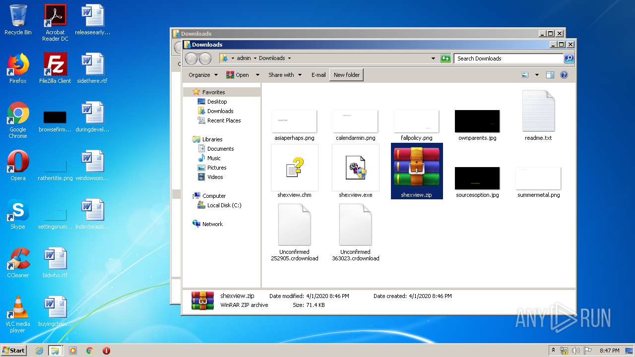The width and height of the screenshot is (635, 357).
Task: Toggle the preview pane icon
Action: click(x=550, y=75)
